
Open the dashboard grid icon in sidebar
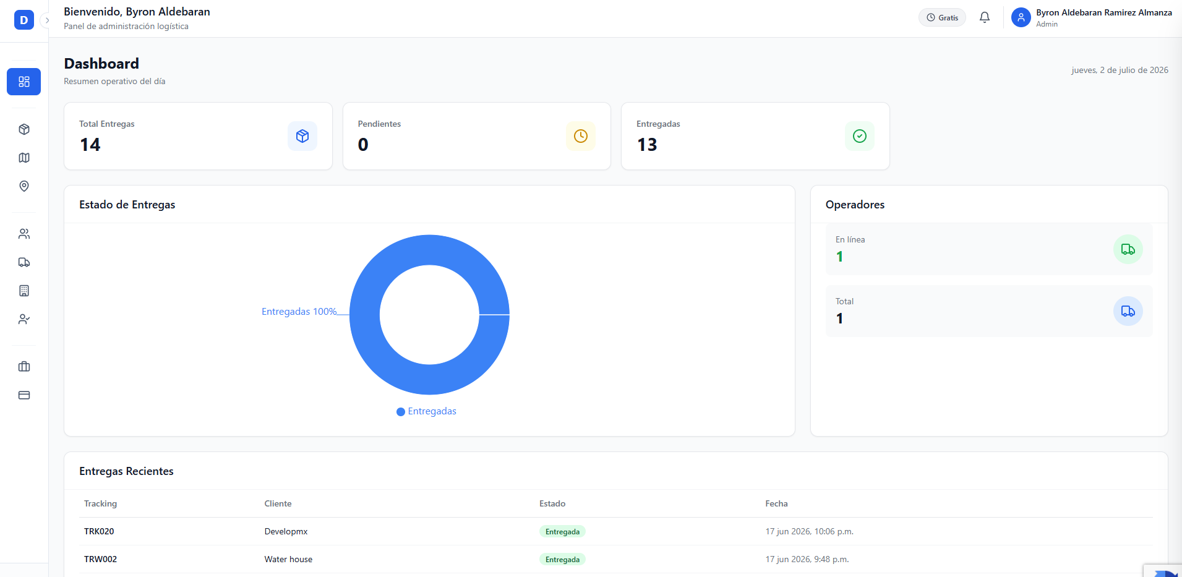[x=24, y=82]
